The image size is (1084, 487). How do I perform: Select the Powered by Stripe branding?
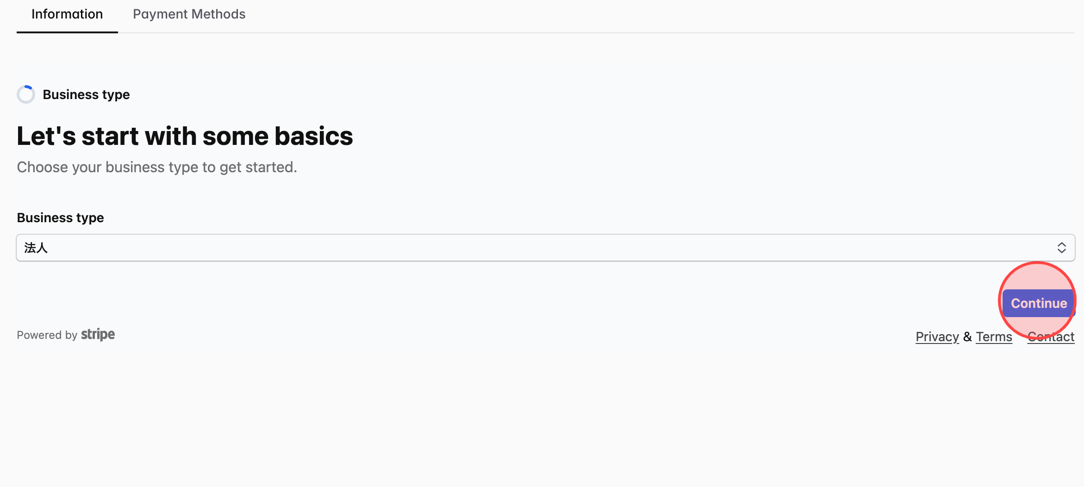coord(65,334)
